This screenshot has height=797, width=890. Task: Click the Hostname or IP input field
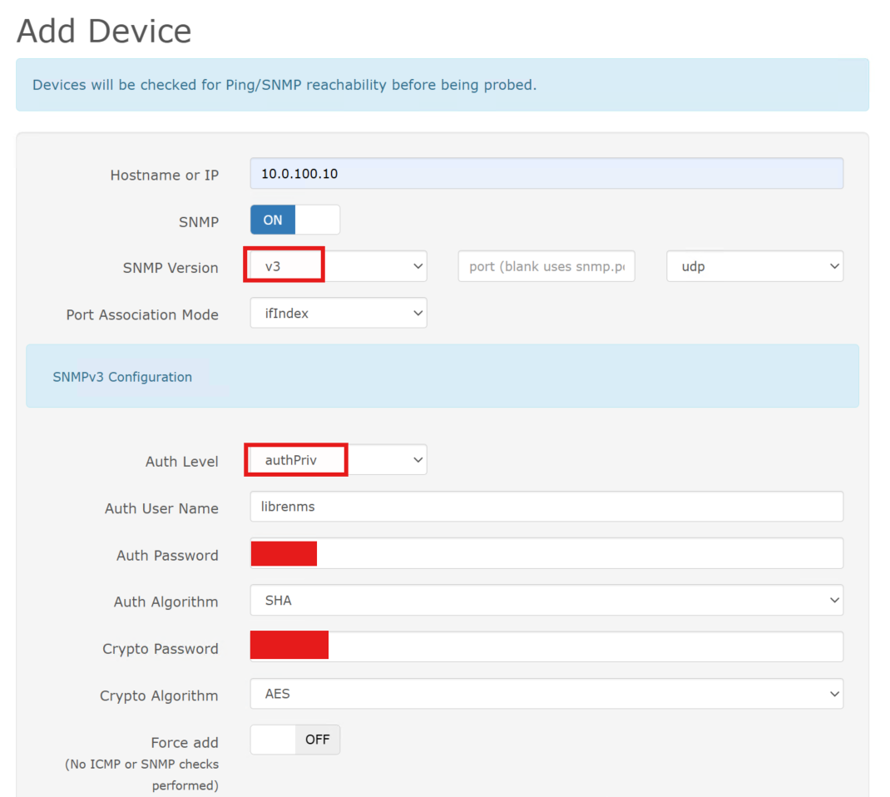(546, 174)
